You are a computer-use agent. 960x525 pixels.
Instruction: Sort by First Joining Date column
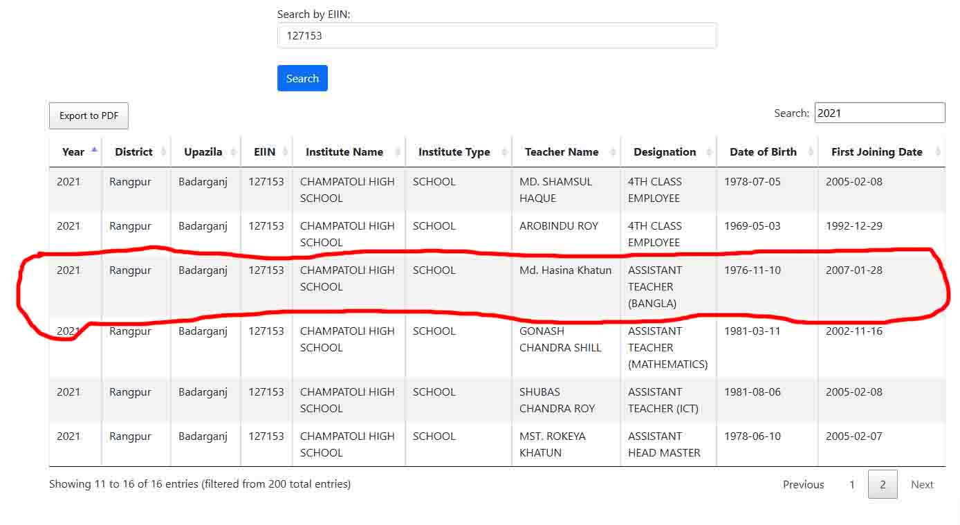[876, 152]
